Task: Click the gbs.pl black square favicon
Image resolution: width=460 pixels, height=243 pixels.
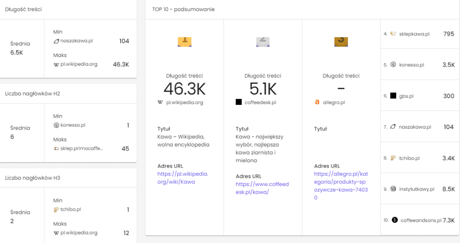Action: tap(393, 96)
